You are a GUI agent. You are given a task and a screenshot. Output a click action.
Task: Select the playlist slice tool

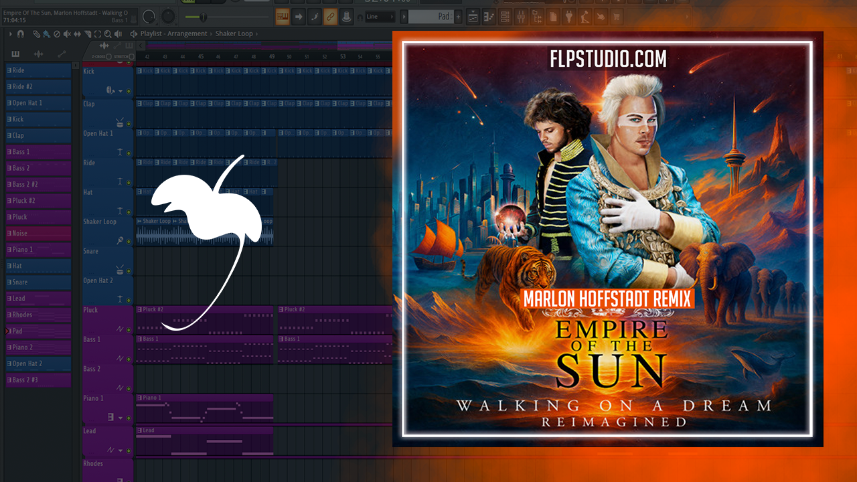tap(88, 33)
